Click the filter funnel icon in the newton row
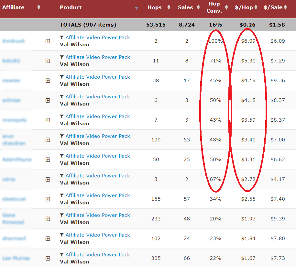The width and height of the screenshot is (296, 266). [x=62, y=77]
